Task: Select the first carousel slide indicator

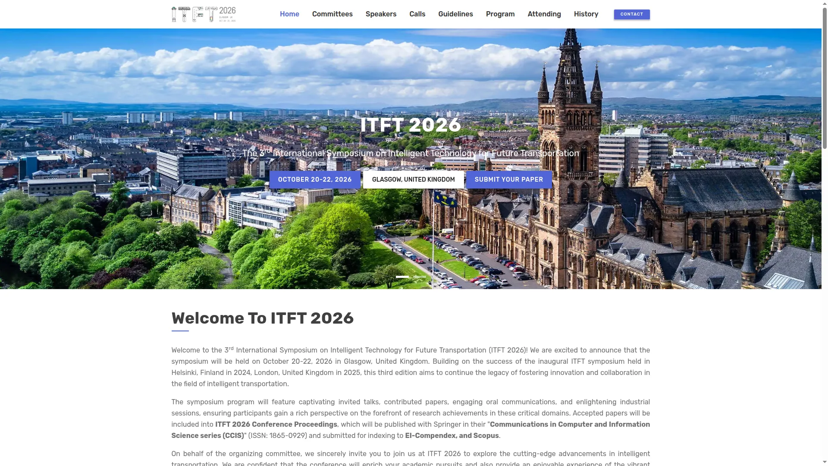Action: [402, 277]
